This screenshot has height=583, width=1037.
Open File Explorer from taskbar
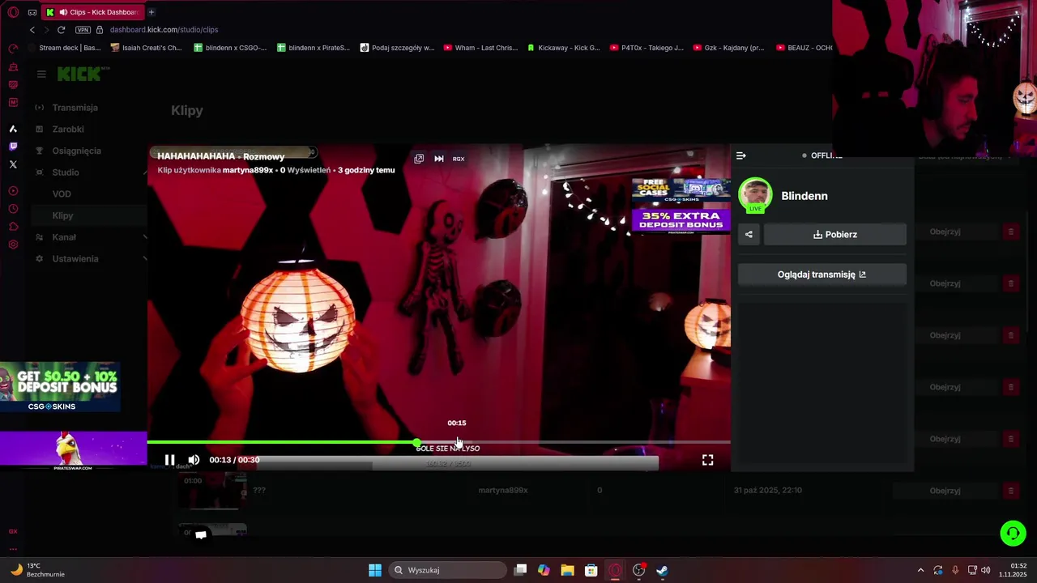click(567, 570)
